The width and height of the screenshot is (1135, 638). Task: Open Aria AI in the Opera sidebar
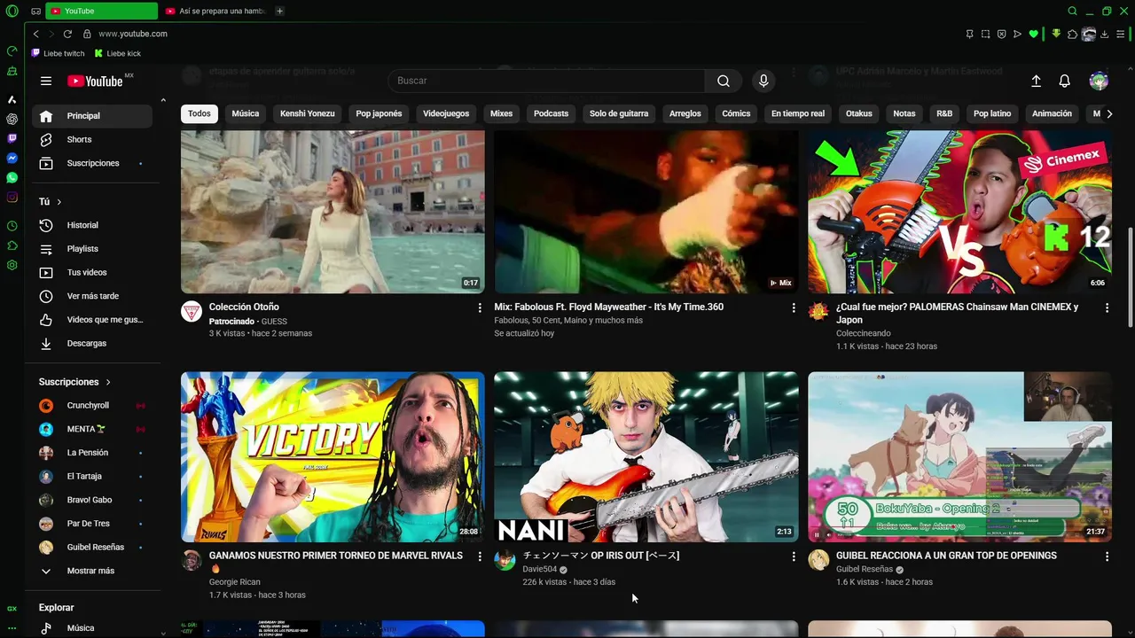[12, 99]
